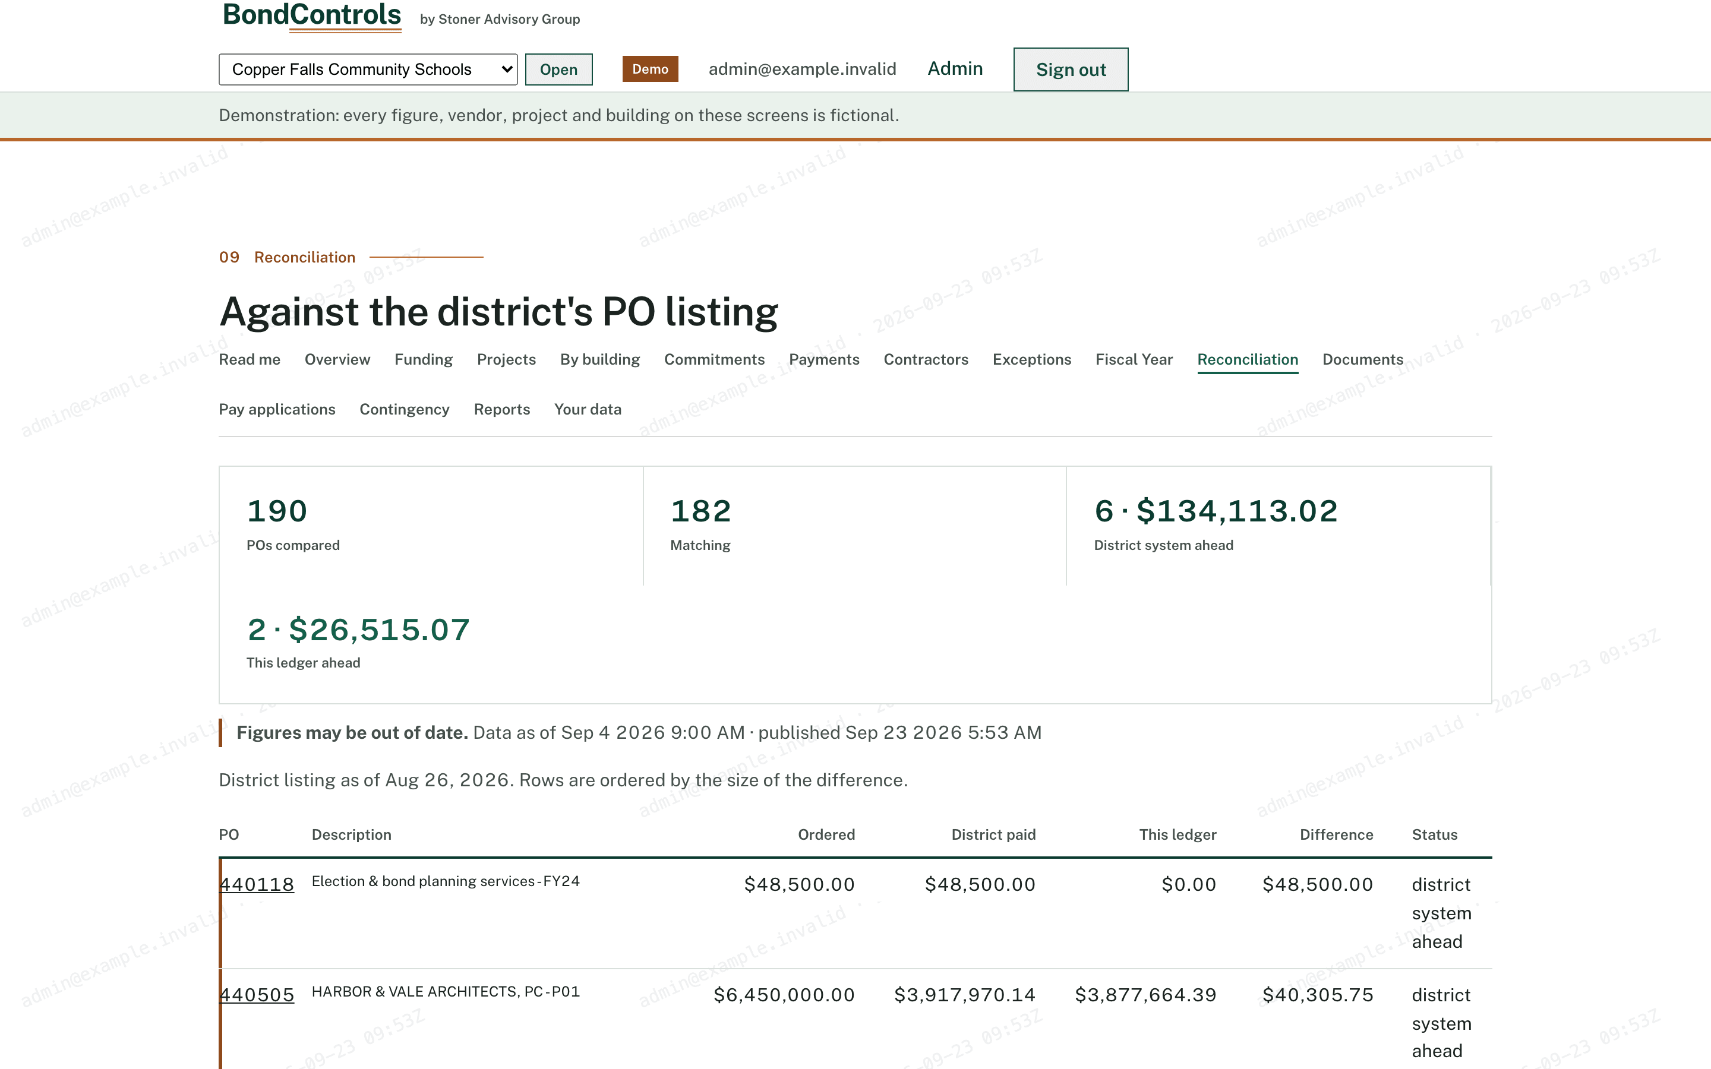Switch to the Payments tab
1711x1069 pixels.
pos(823,359)
